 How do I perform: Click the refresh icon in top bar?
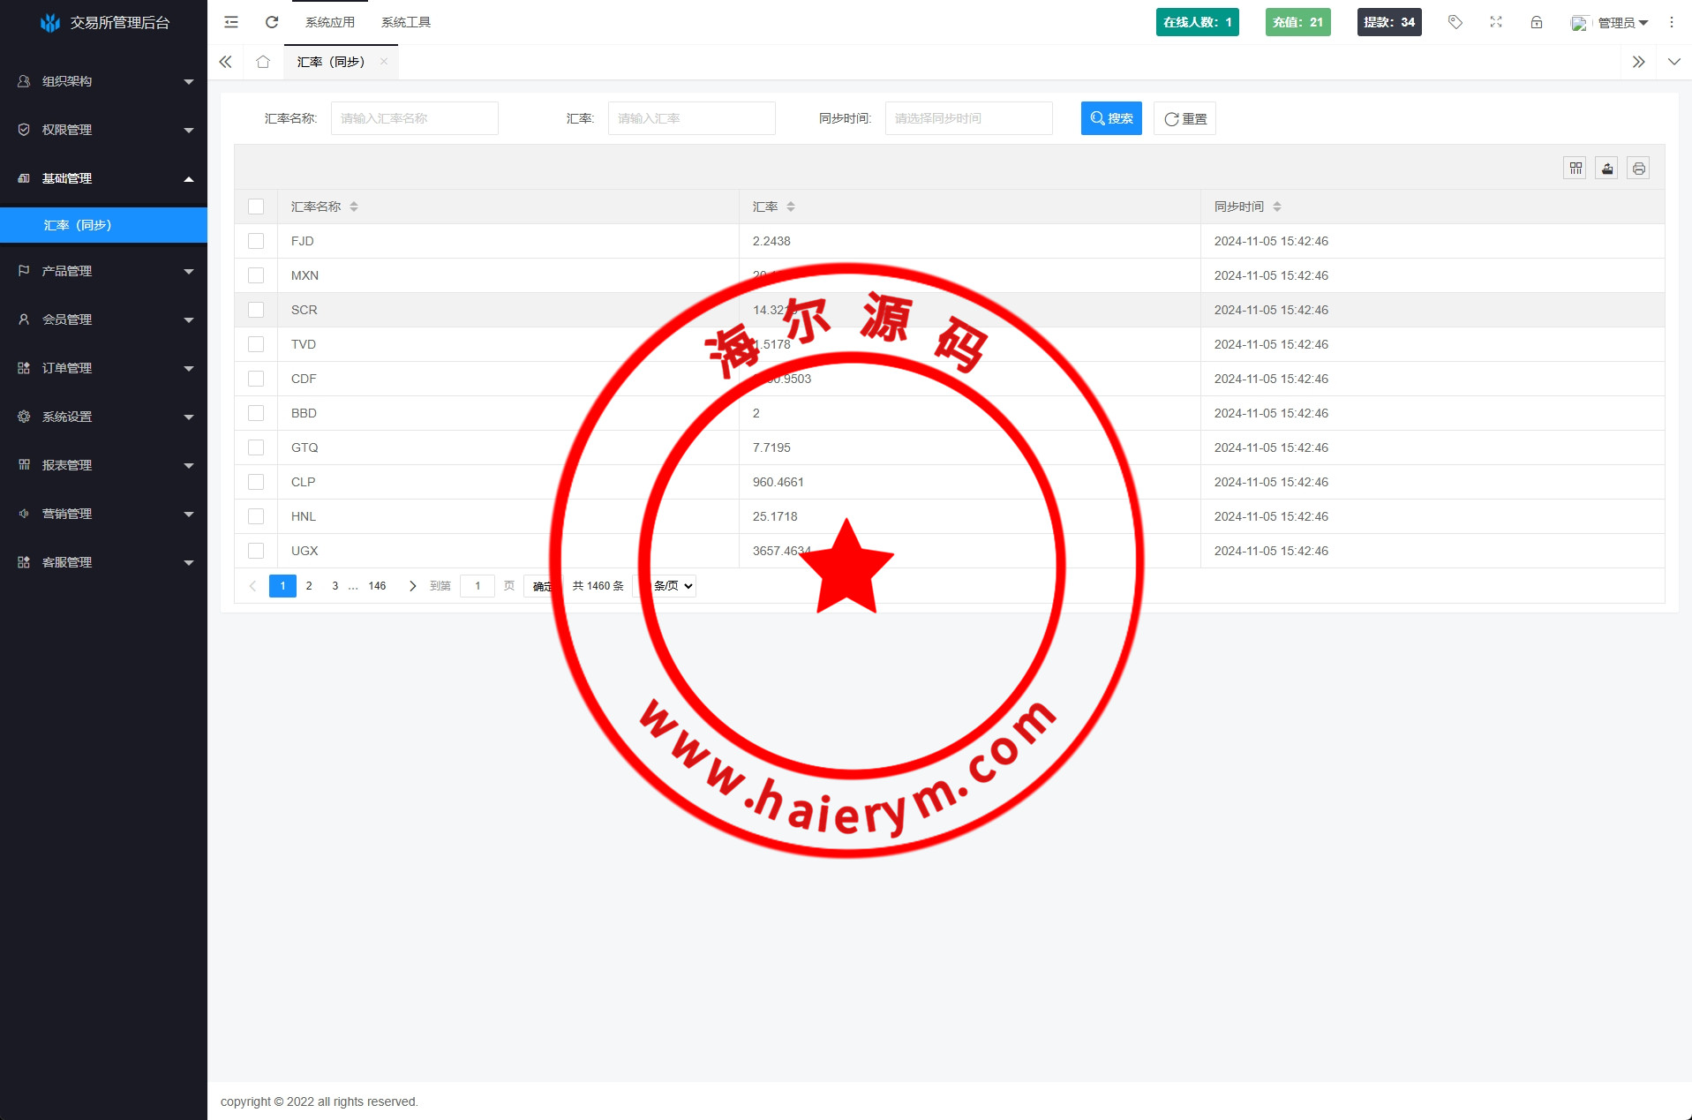(272, 22)
